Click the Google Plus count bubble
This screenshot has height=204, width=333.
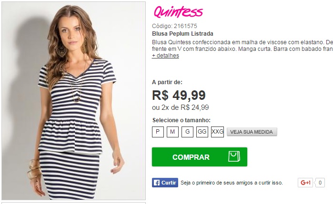tap(320, 183)
